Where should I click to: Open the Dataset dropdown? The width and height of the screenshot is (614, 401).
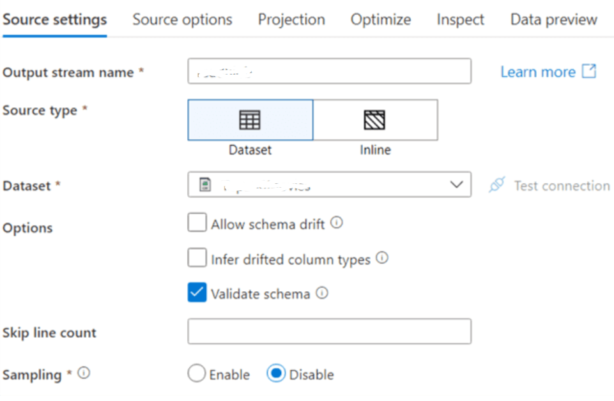456,184
